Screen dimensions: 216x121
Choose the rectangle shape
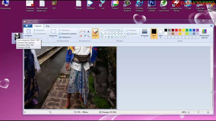click(112, 30)
